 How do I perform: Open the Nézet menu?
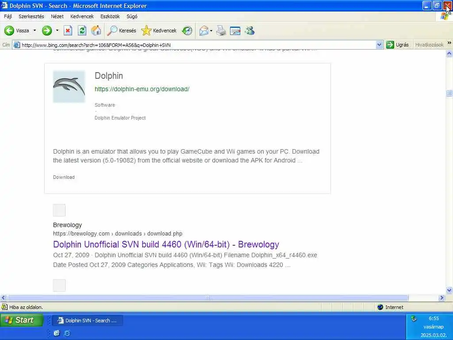point(57,16)
